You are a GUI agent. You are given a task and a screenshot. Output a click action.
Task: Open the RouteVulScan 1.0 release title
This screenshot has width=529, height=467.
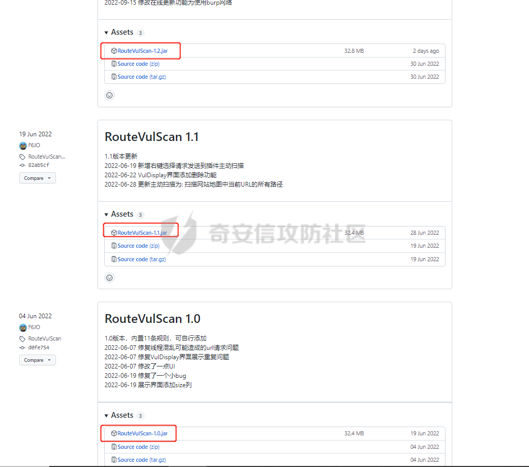point(152,319)
